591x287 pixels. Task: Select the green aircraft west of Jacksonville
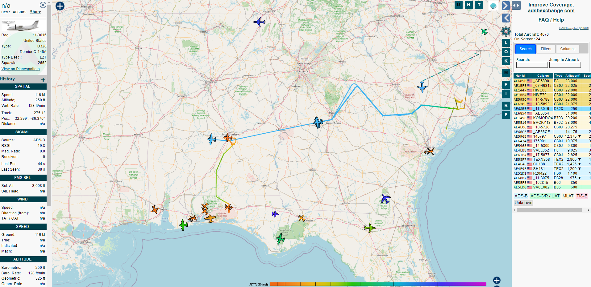click(x=370, y=228)
